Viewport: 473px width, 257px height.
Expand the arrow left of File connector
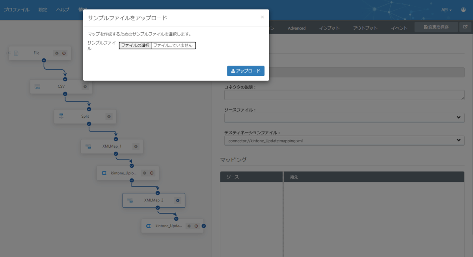click(x=9, y=53)
